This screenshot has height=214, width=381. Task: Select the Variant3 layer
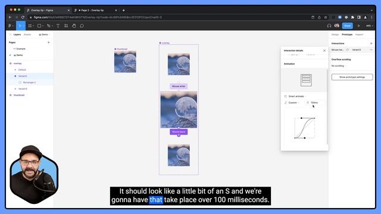pos(23,89)
